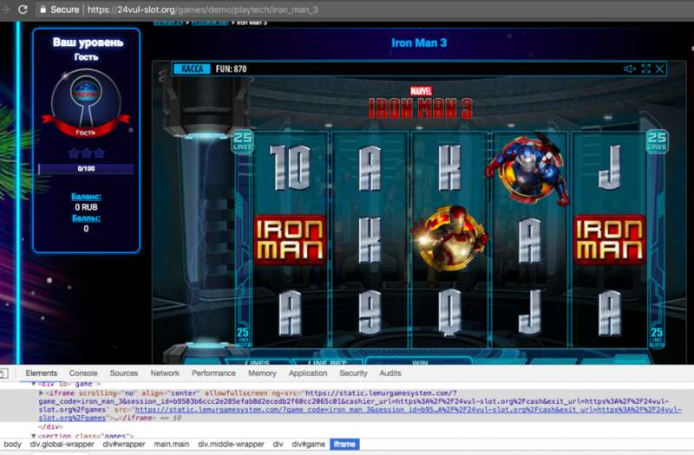Select main.main in the DevTools breadcrumb
This screenshot has height=455, width=694.
171,445
